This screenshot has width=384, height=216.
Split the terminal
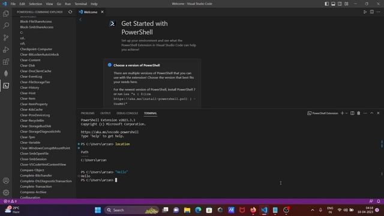[x=352, y=113]
